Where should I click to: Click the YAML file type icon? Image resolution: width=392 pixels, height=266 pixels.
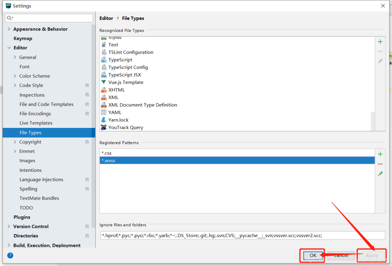(103, 112)
